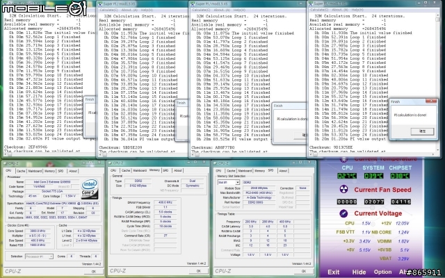Image resolution: width=445 pixels, height=278 pixels.
Task: Click OK in CPU-Z processor window
Action: click(94, 272)
